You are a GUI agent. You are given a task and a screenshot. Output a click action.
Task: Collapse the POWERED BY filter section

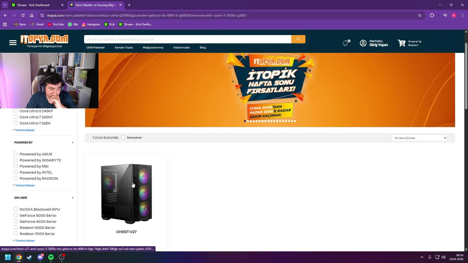[x=72, y=142]
